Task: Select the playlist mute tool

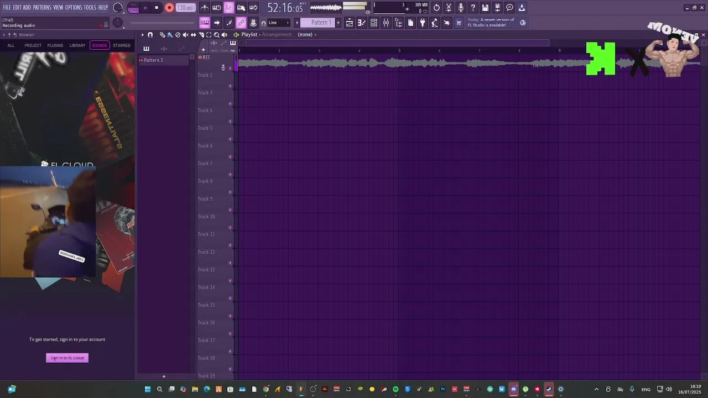Action: coord(185,34)
